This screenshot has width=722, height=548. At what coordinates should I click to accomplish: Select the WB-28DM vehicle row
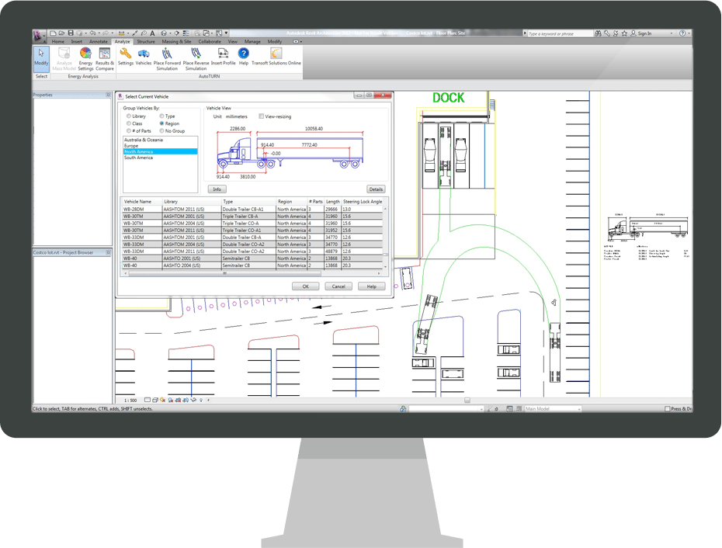pos(252,209)
